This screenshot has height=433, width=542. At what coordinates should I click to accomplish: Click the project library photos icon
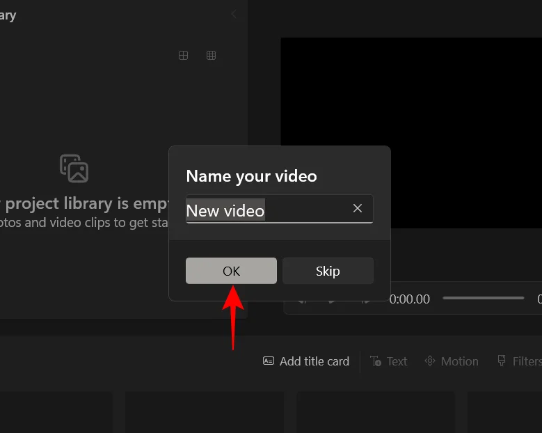point(74,168)
